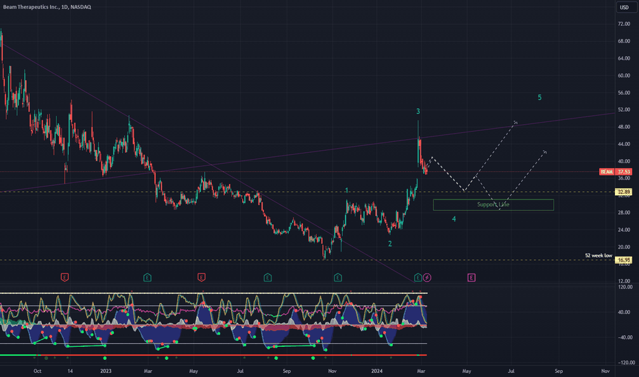
Task: Click the '52 week low' label
Action: pos(599,256)
